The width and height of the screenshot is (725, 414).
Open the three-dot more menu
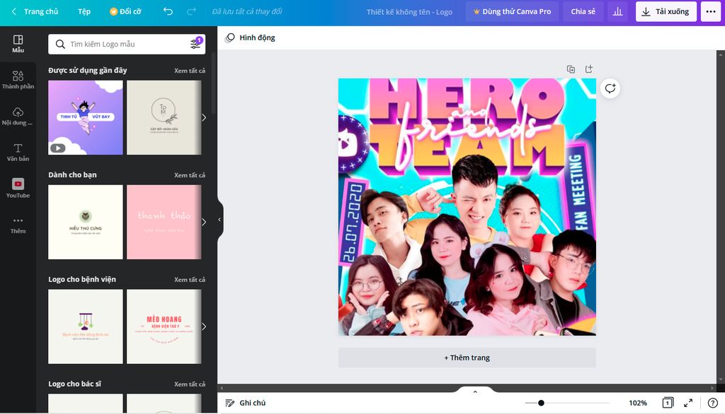click(711, 11)
